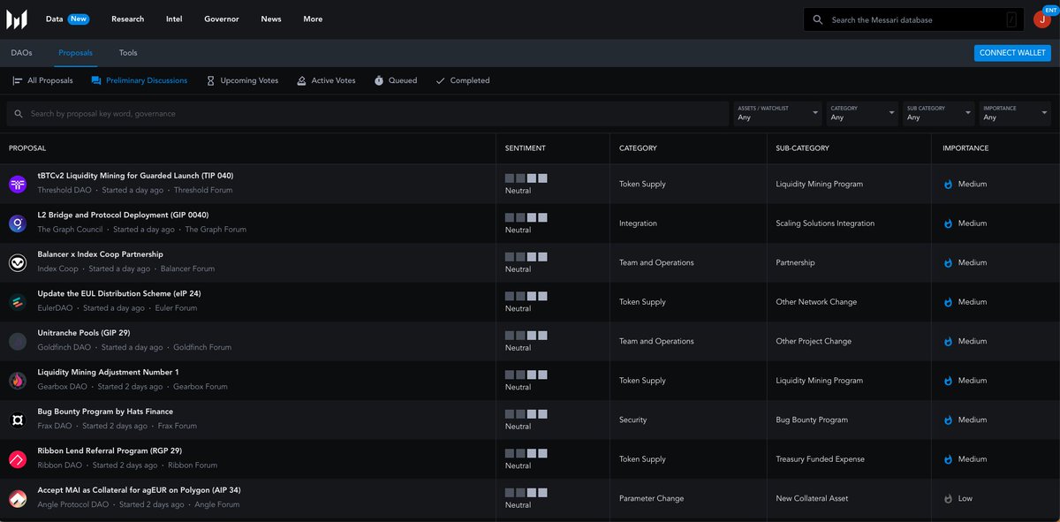Click the Scaling Solutions Integration cell
The image size is (1060, 522).
coord(825,223)
